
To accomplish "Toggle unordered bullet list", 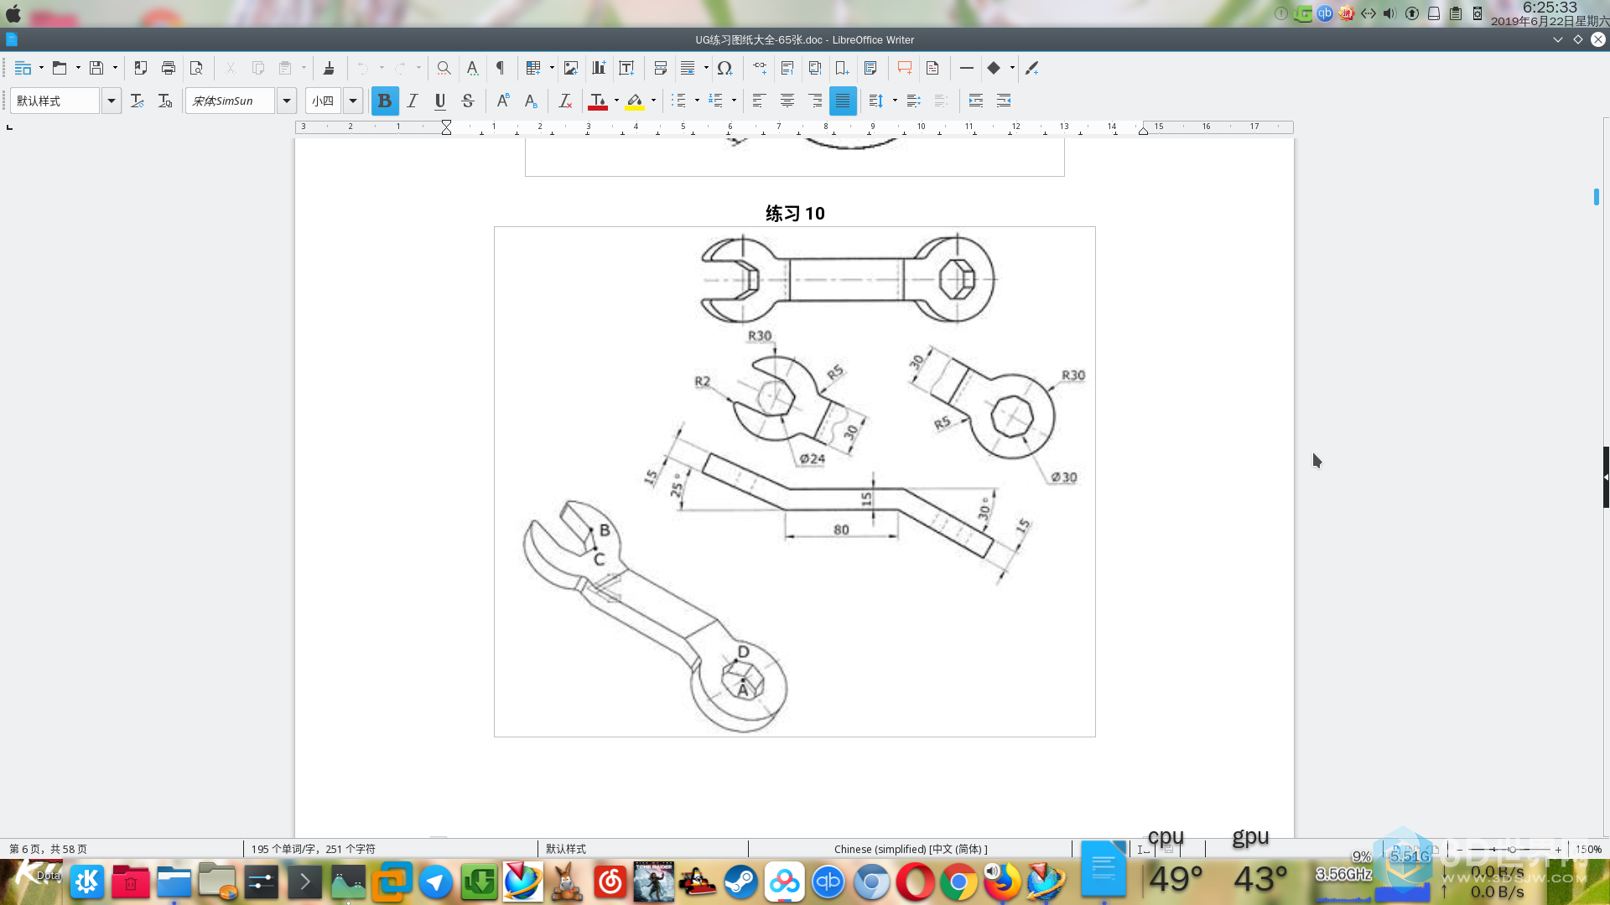I will coord(679,101).
